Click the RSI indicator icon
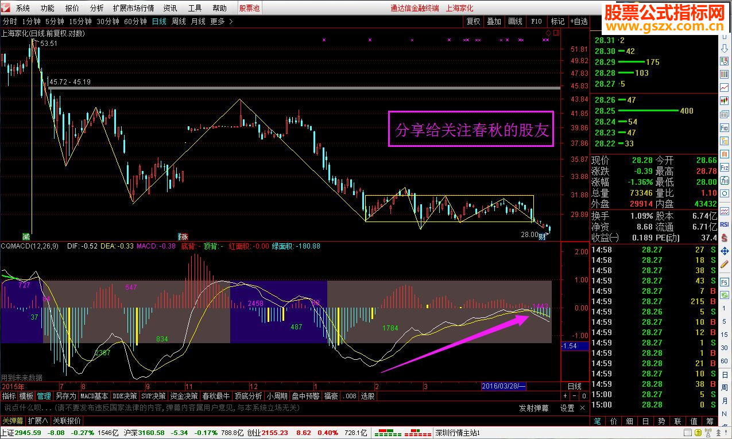This screenshot has height=439, width=732. [x=725, y=224]
